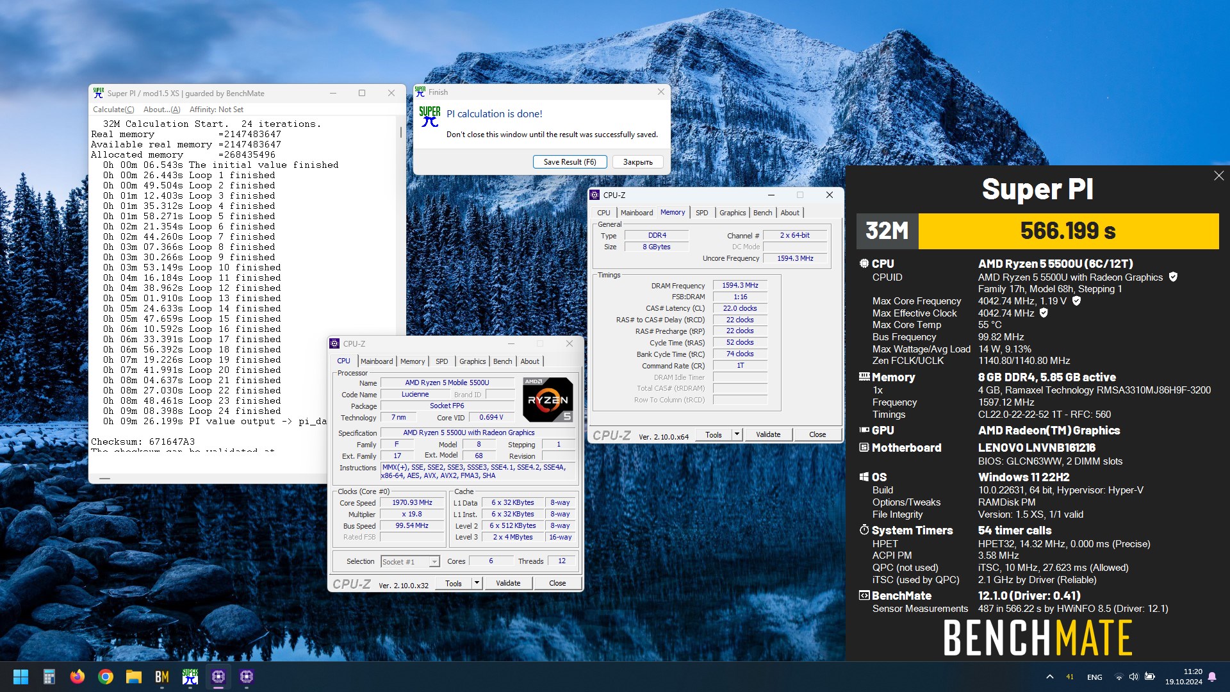Click verified shield next to CPUID name
1230x692 pixels.
(1173, 277)
